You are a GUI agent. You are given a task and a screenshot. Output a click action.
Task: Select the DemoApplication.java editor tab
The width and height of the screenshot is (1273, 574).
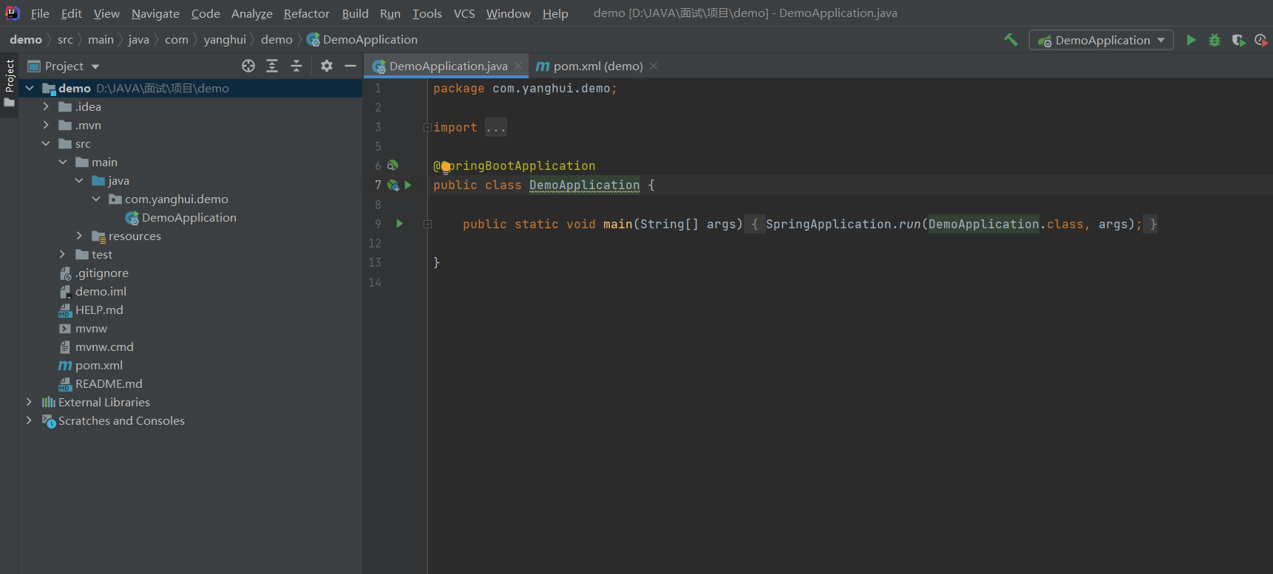pyautogui.click(x=448, y=66)
